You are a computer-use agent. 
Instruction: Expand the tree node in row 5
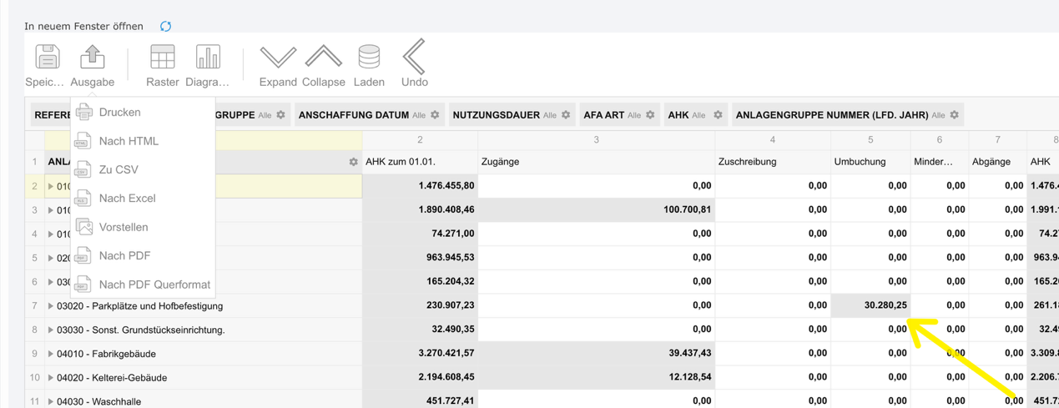coord(51,258)
